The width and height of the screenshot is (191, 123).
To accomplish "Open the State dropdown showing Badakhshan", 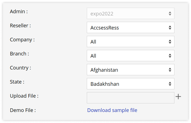I will coord(130,84).
